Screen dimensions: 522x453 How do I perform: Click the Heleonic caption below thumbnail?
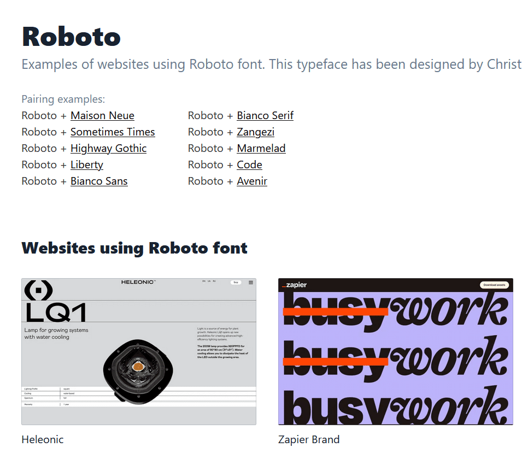tap(43, 439)
